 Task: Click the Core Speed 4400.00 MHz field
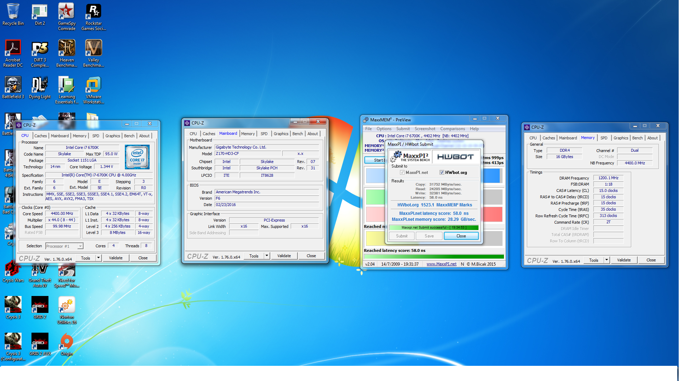tap(62, 213)
